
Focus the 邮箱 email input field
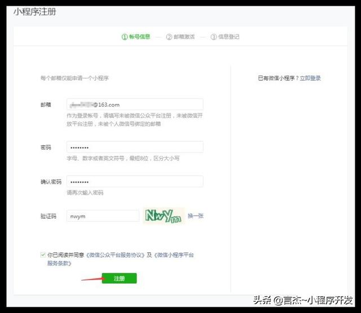[135, 105]
